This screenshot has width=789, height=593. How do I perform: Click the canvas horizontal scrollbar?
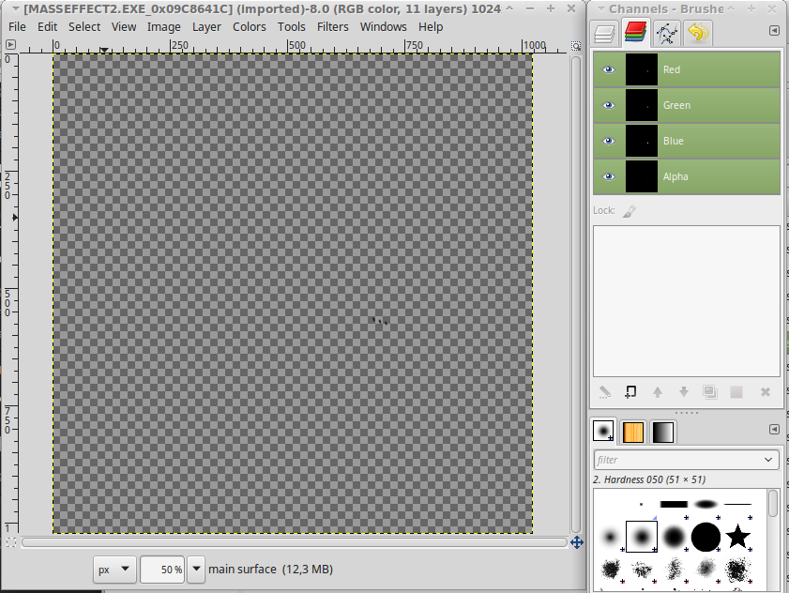pos(295,542)
